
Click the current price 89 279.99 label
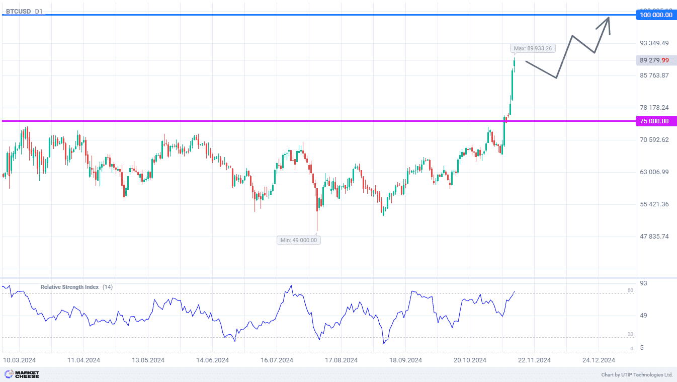[654, 60]
